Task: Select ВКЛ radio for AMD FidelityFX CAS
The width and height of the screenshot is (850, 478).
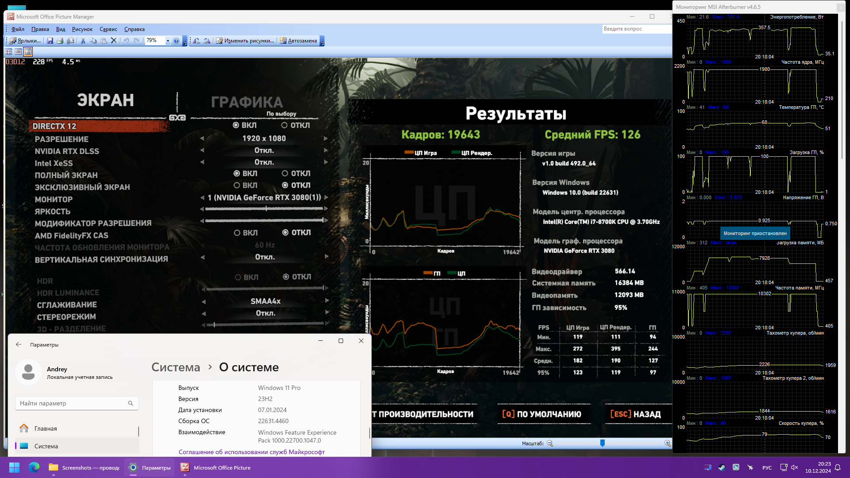Action: (x=237, y=233)
